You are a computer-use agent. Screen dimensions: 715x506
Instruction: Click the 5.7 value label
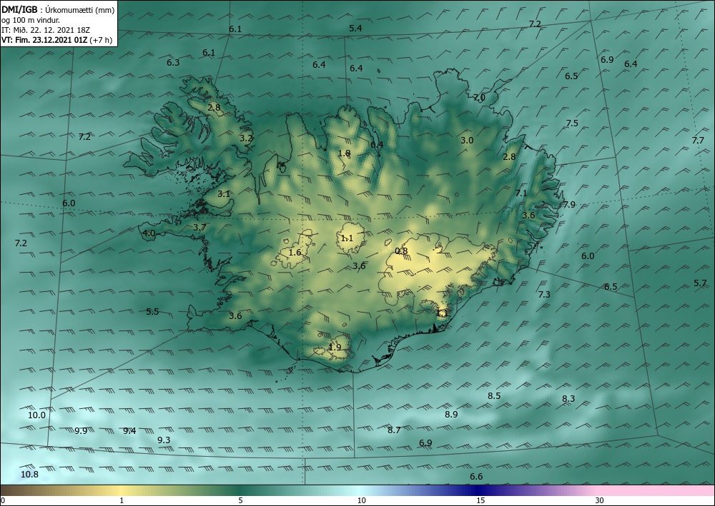(700, 283)
